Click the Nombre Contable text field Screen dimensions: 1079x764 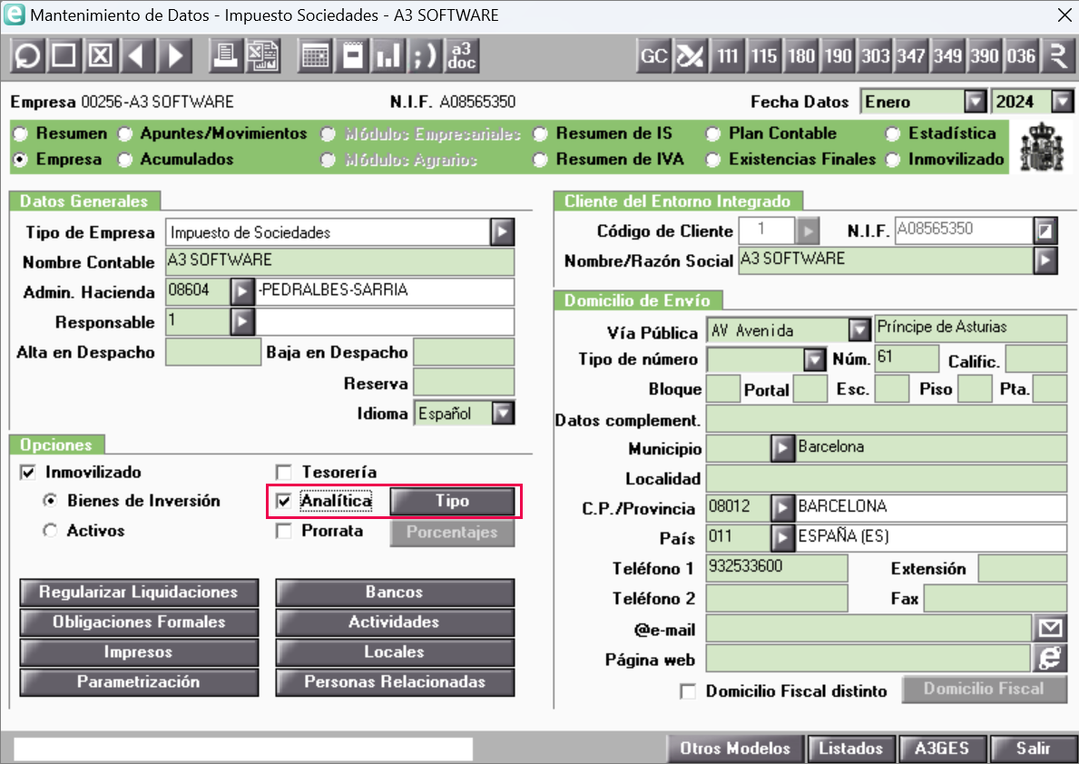(340, 262)
